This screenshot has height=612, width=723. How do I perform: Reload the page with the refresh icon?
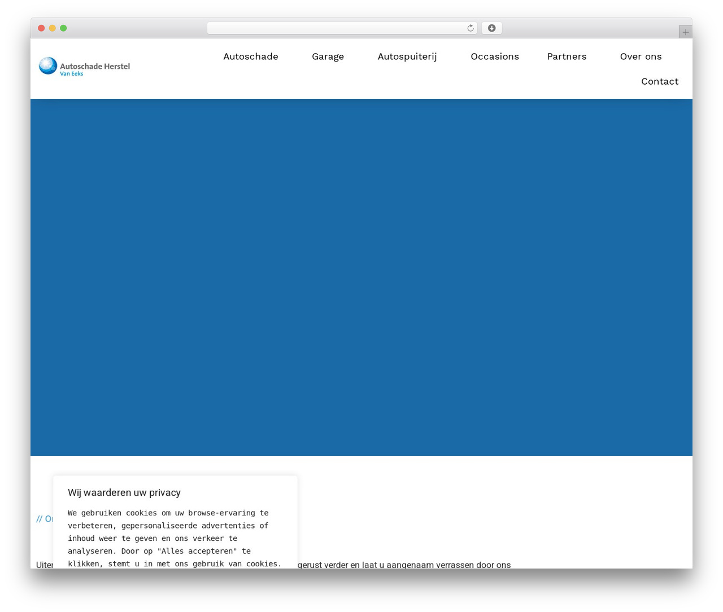pos(470,28)
